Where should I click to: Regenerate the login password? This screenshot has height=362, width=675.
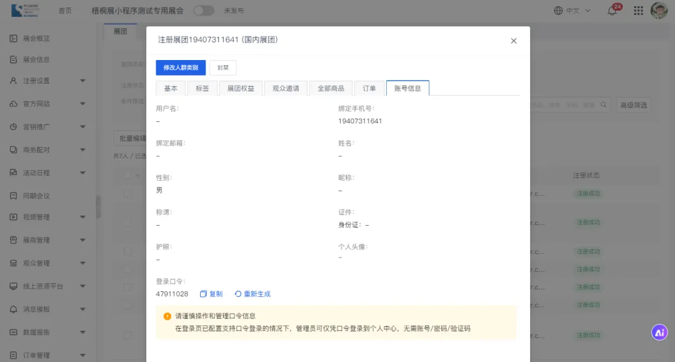(x=252, y=294)
